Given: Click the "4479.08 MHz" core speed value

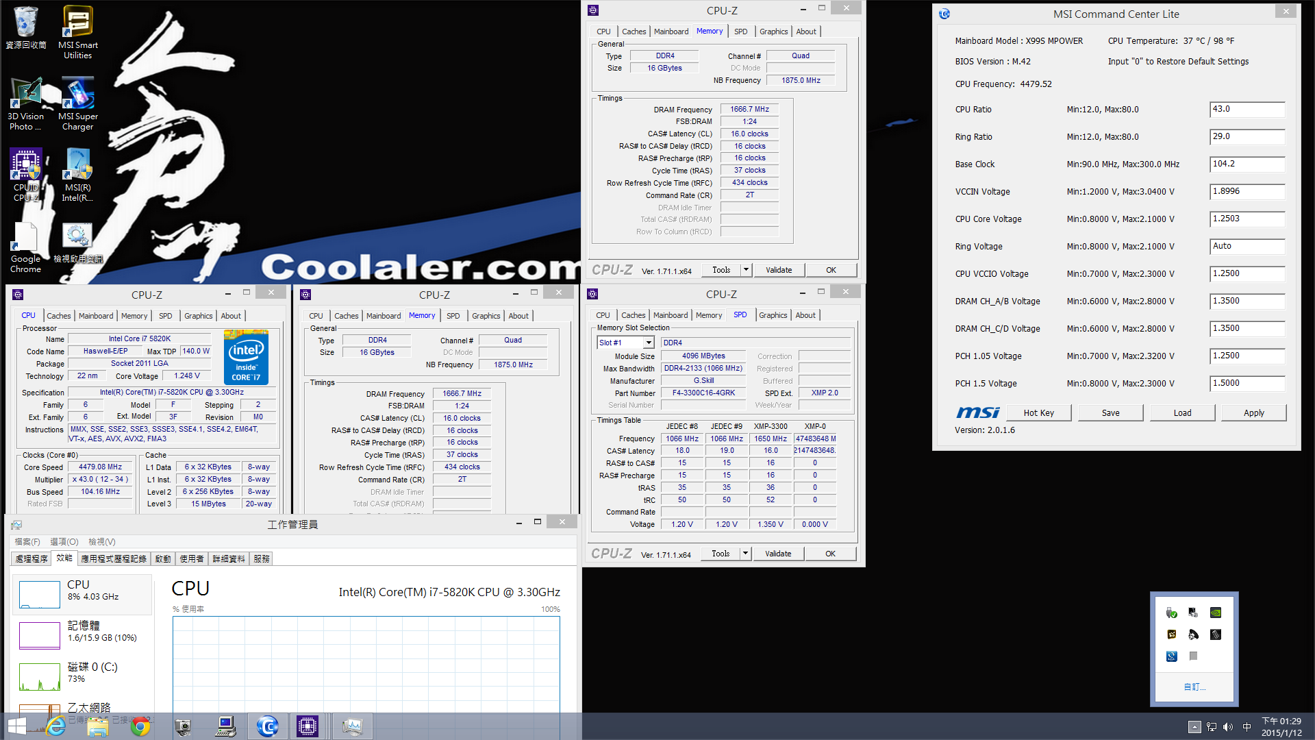Looking at the screenshot, I should [x=100, y=467].
